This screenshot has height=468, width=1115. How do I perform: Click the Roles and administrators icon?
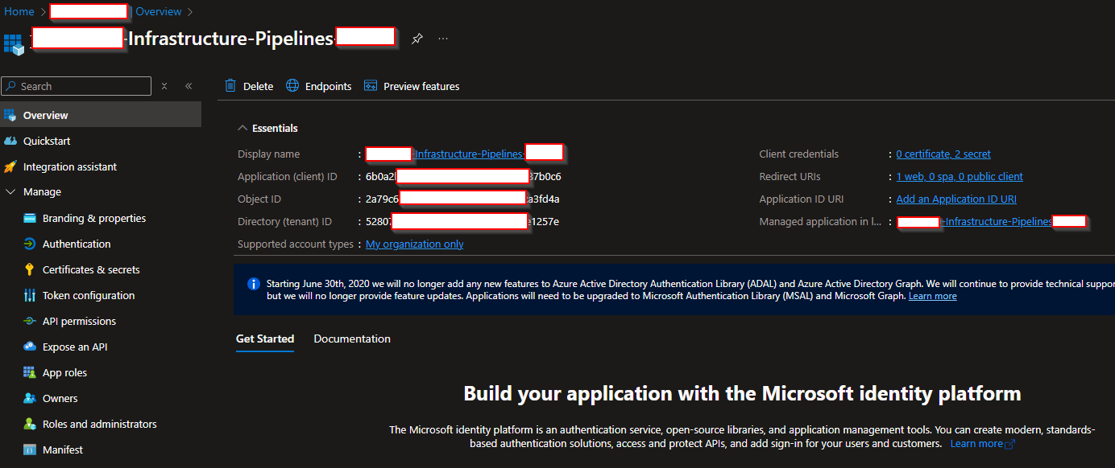pyautogui.click(x=30, y=424)
